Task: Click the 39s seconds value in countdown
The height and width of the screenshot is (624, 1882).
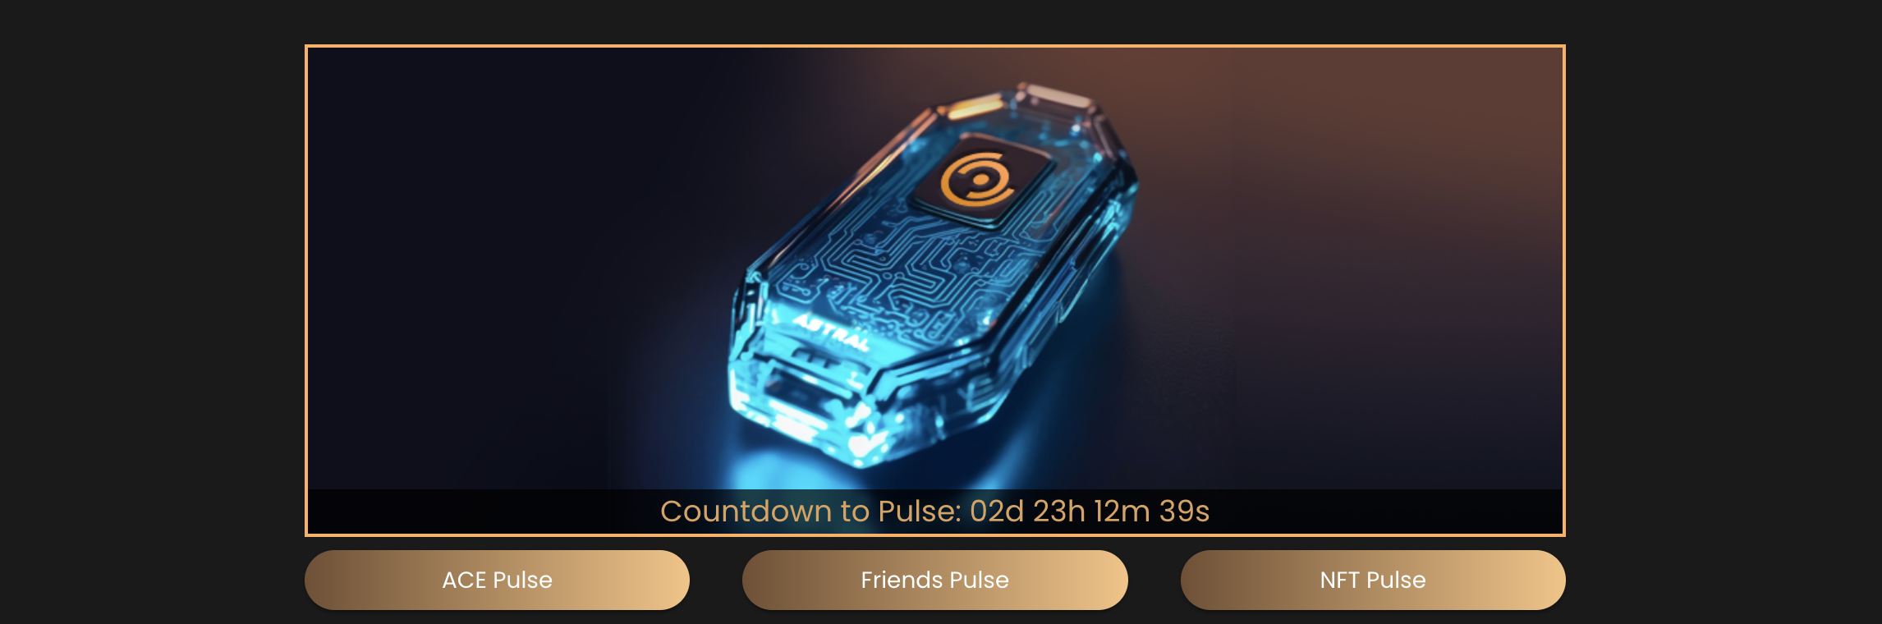Action: pos(1184,512)
